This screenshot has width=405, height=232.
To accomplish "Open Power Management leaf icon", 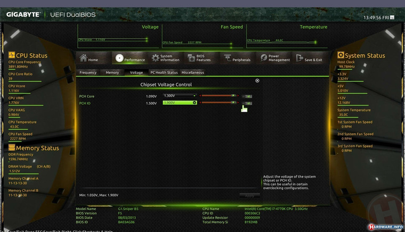I will tap(263, 58).
